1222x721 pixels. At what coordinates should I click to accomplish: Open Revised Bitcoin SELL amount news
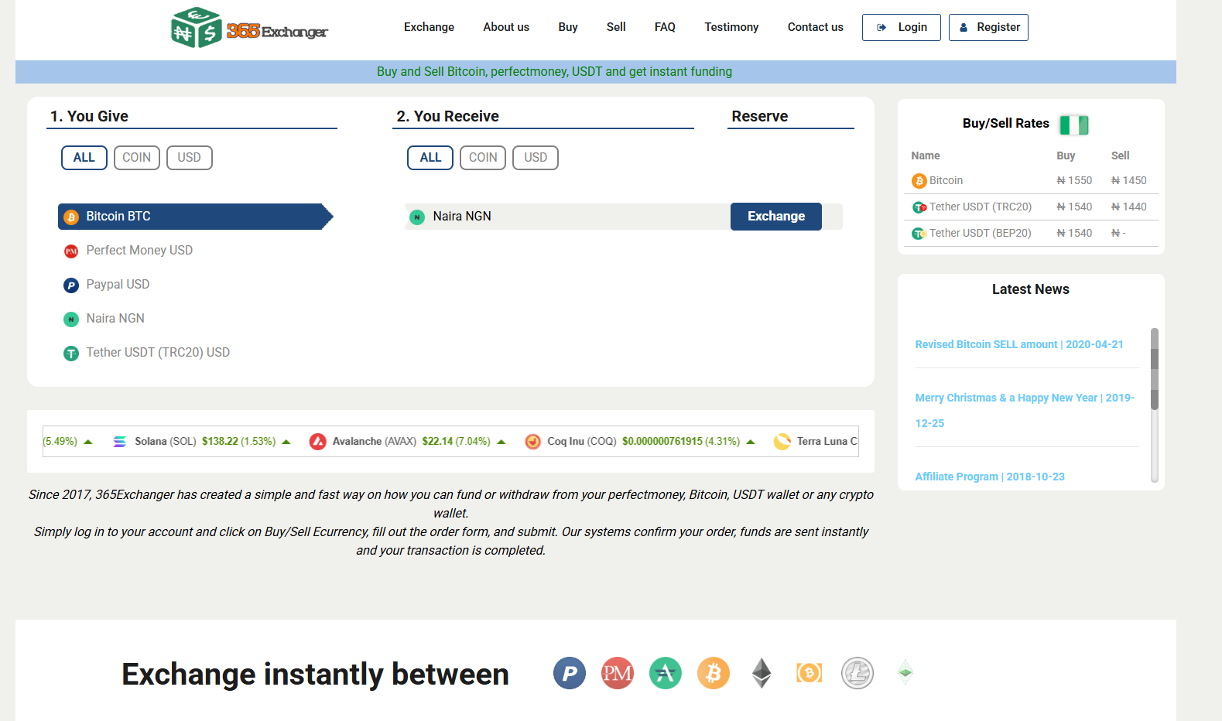click(1019, 344)
